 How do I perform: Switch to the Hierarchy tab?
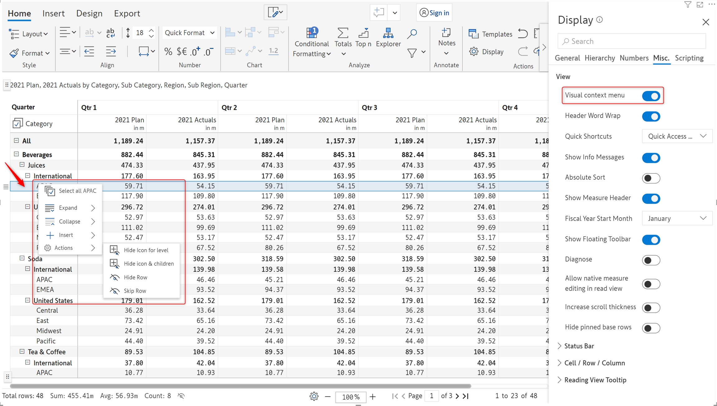click(599, 58)
